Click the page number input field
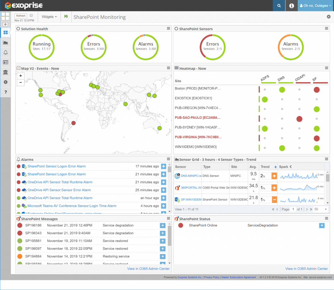 click(293, 209)
